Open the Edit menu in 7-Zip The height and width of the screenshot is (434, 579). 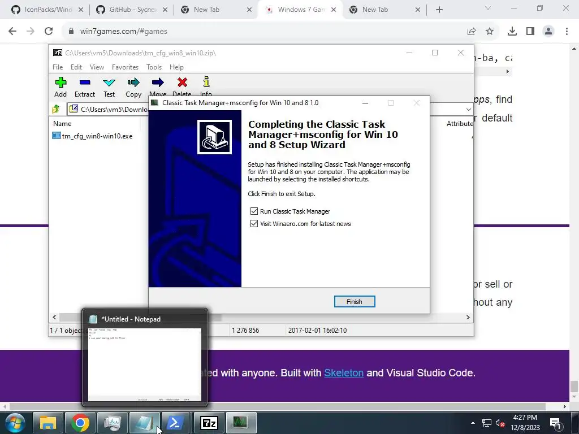(76, 67)
